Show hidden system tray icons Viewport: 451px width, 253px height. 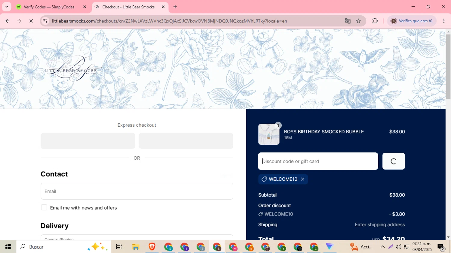pyautogui.click(x=382, y=247)
